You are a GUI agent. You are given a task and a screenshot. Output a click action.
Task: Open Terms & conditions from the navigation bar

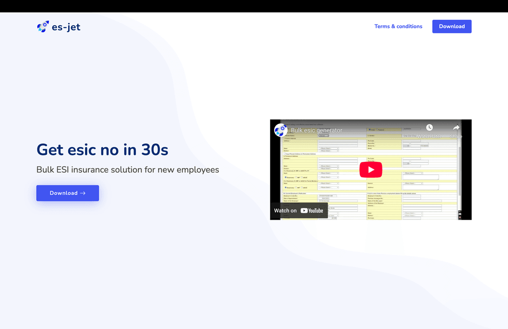click(x=398, y=26)
